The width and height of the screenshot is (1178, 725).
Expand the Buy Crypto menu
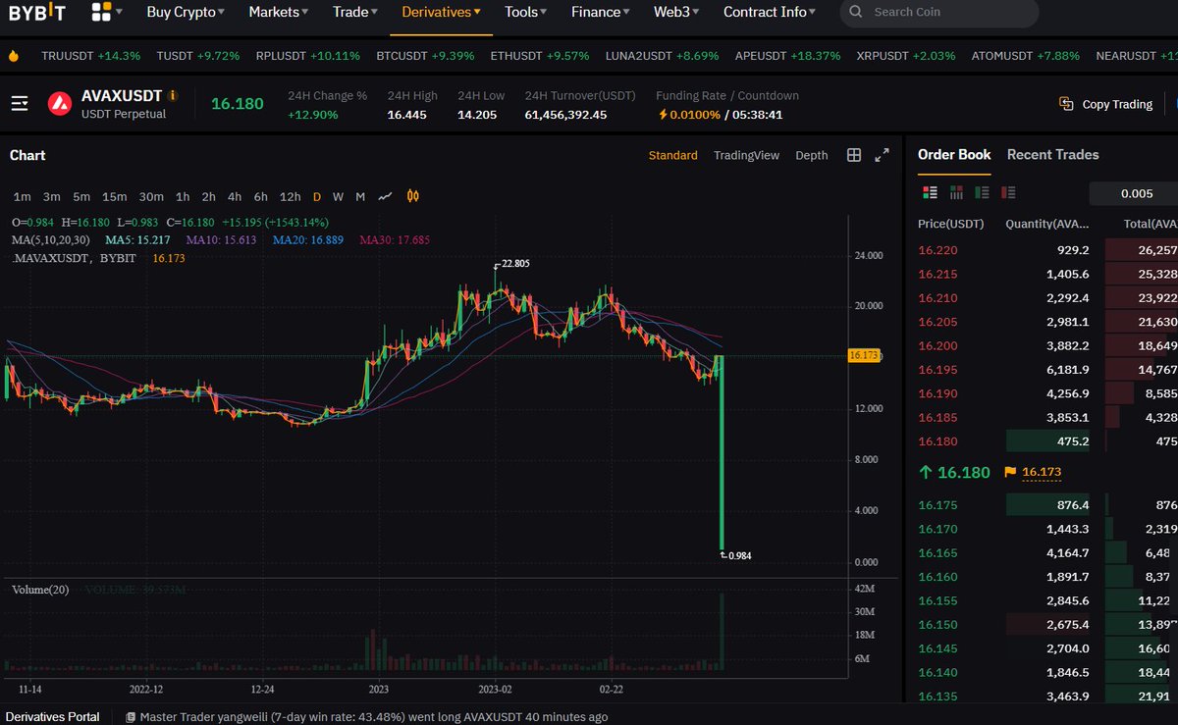(x=186, y=12)
